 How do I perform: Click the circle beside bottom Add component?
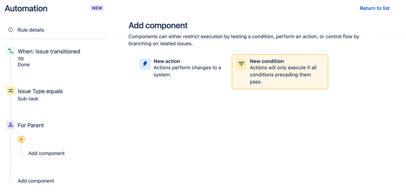11,181
